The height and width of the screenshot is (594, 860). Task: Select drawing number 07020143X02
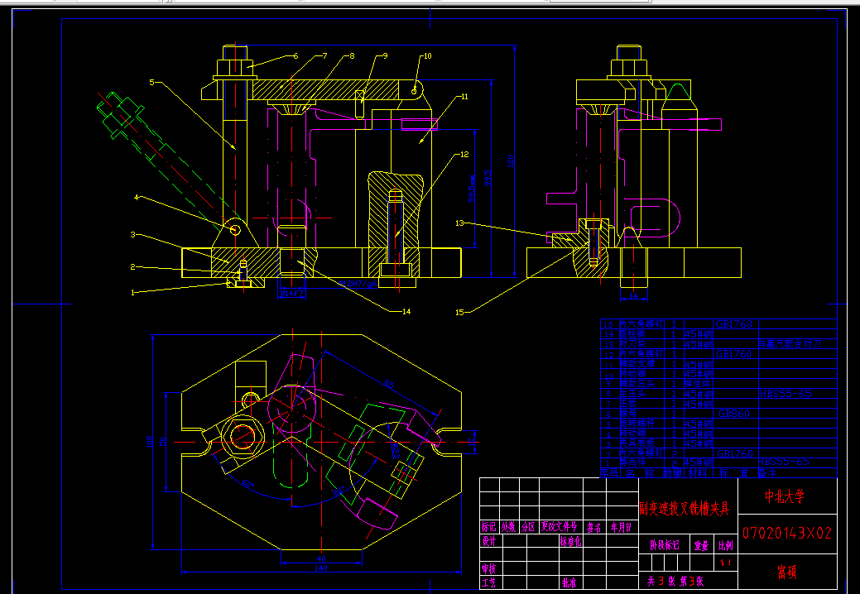coord(787,533)
